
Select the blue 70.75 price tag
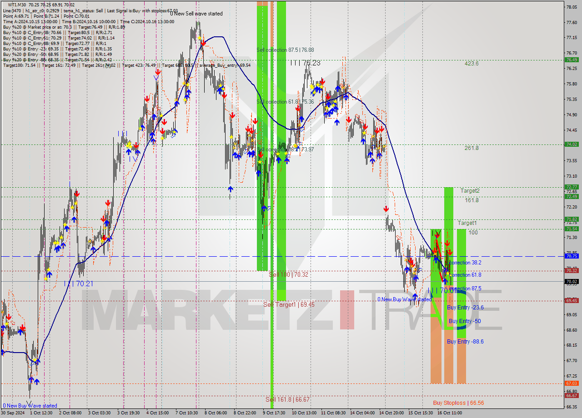click(x=572, y=256)
